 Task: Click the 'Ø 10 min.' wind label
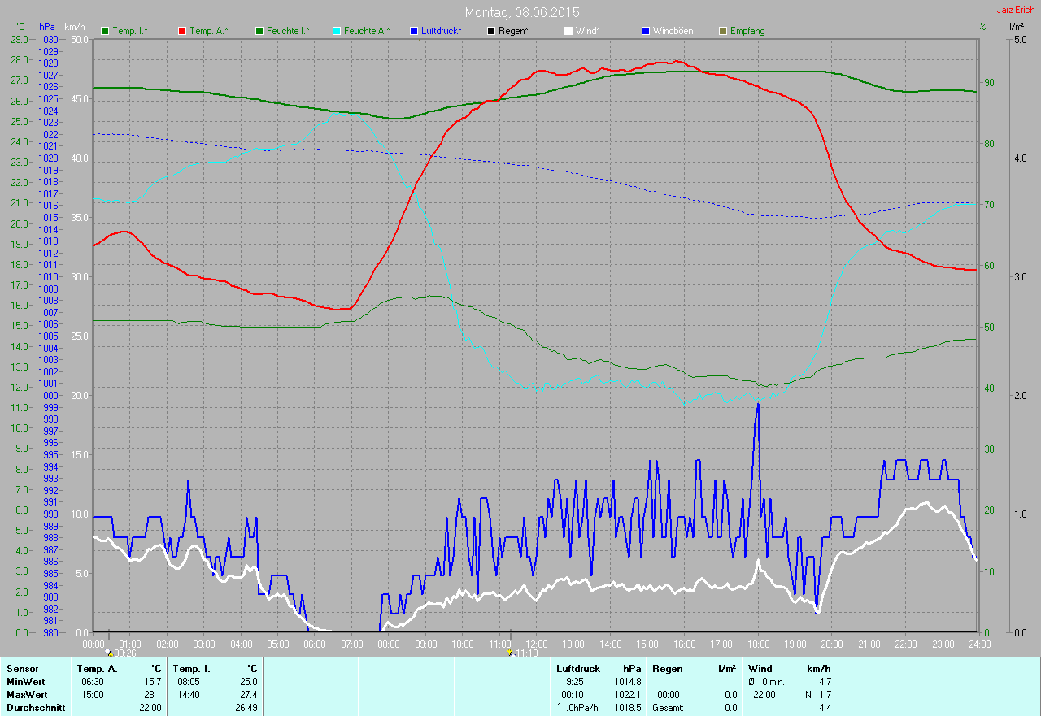point(766,682)
